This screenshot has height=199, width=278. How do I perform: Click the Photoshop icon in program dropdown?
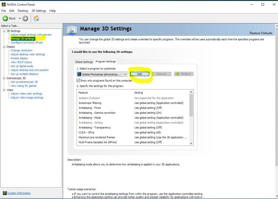click(x=80, y=74)
